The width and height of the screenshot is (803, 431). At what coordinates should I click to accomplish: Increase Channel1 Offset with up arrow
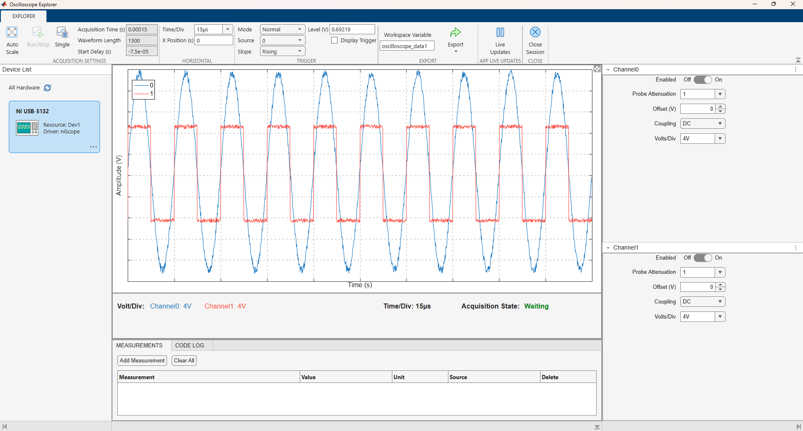(x=720, y=285)
